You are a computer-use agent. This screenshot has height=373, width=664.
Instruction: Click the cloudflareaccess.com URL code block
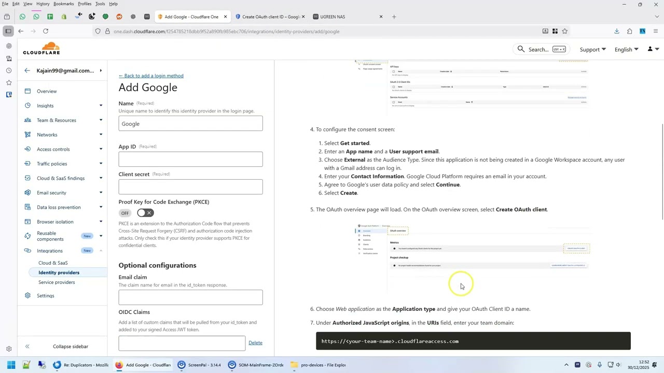[473, 341]
